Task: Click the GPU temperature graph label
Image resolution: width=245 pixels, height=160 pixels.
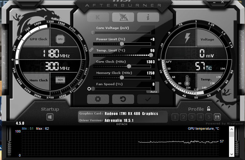Action: pyautogui.click(x=203, y=128)
